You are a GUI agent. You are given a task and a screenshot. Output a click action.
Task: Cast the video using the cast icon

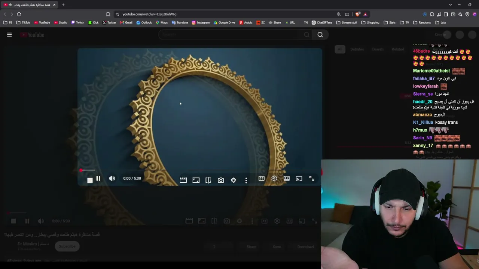tap(299, 179)
